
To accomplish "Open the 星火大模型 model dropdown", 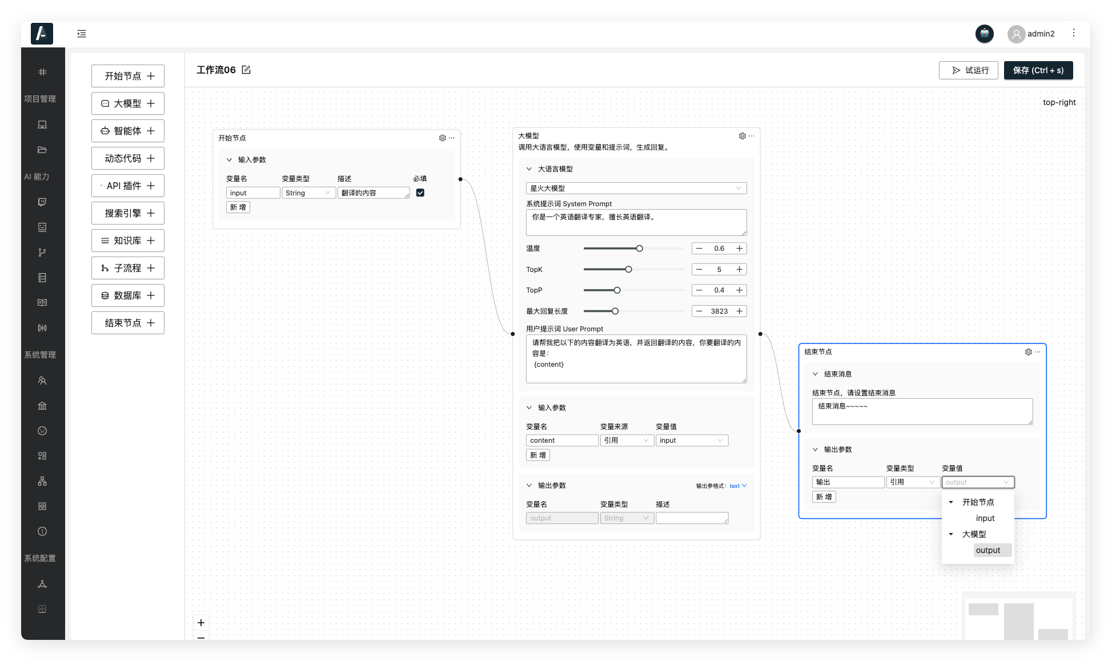I will pyautogui.click(x=636, y=189).
